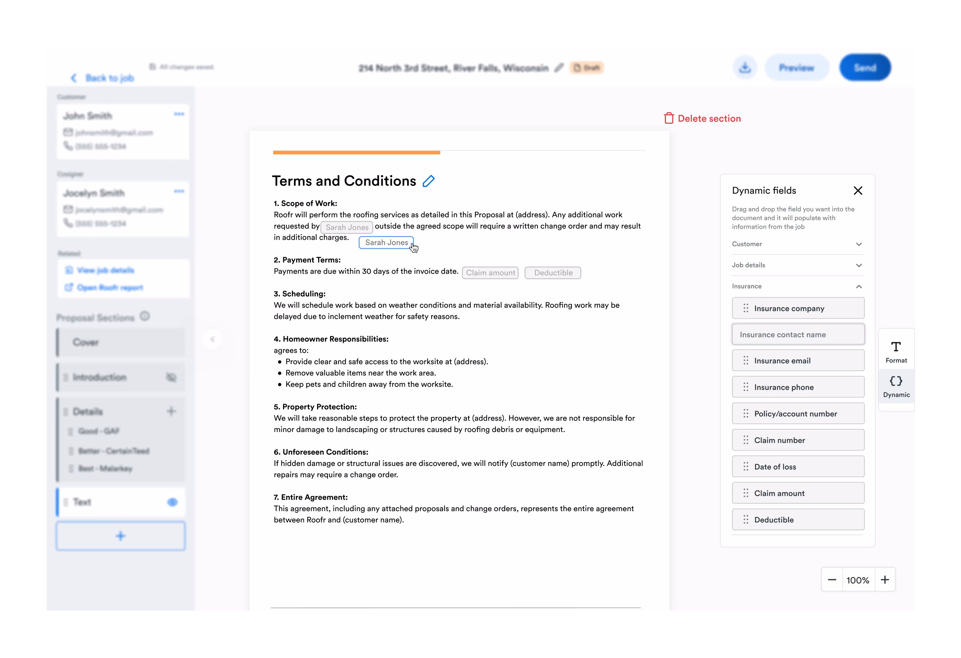The width and height of the screenshot is (961, 658).
Task: Click pencil icon next to Terms and Conditions
Action: click(429, 181)
